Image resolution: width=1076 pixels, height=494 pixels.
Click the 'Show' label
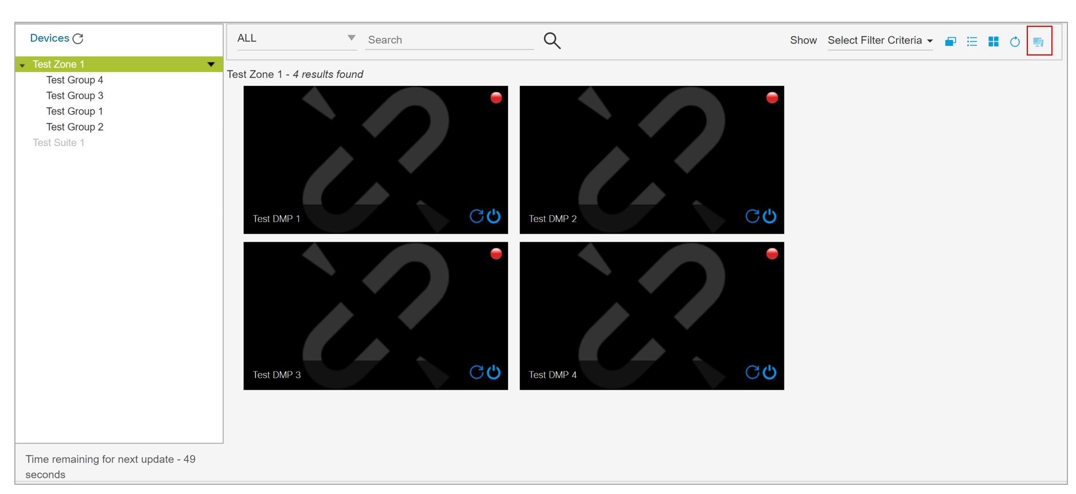[x=803, y=41]
